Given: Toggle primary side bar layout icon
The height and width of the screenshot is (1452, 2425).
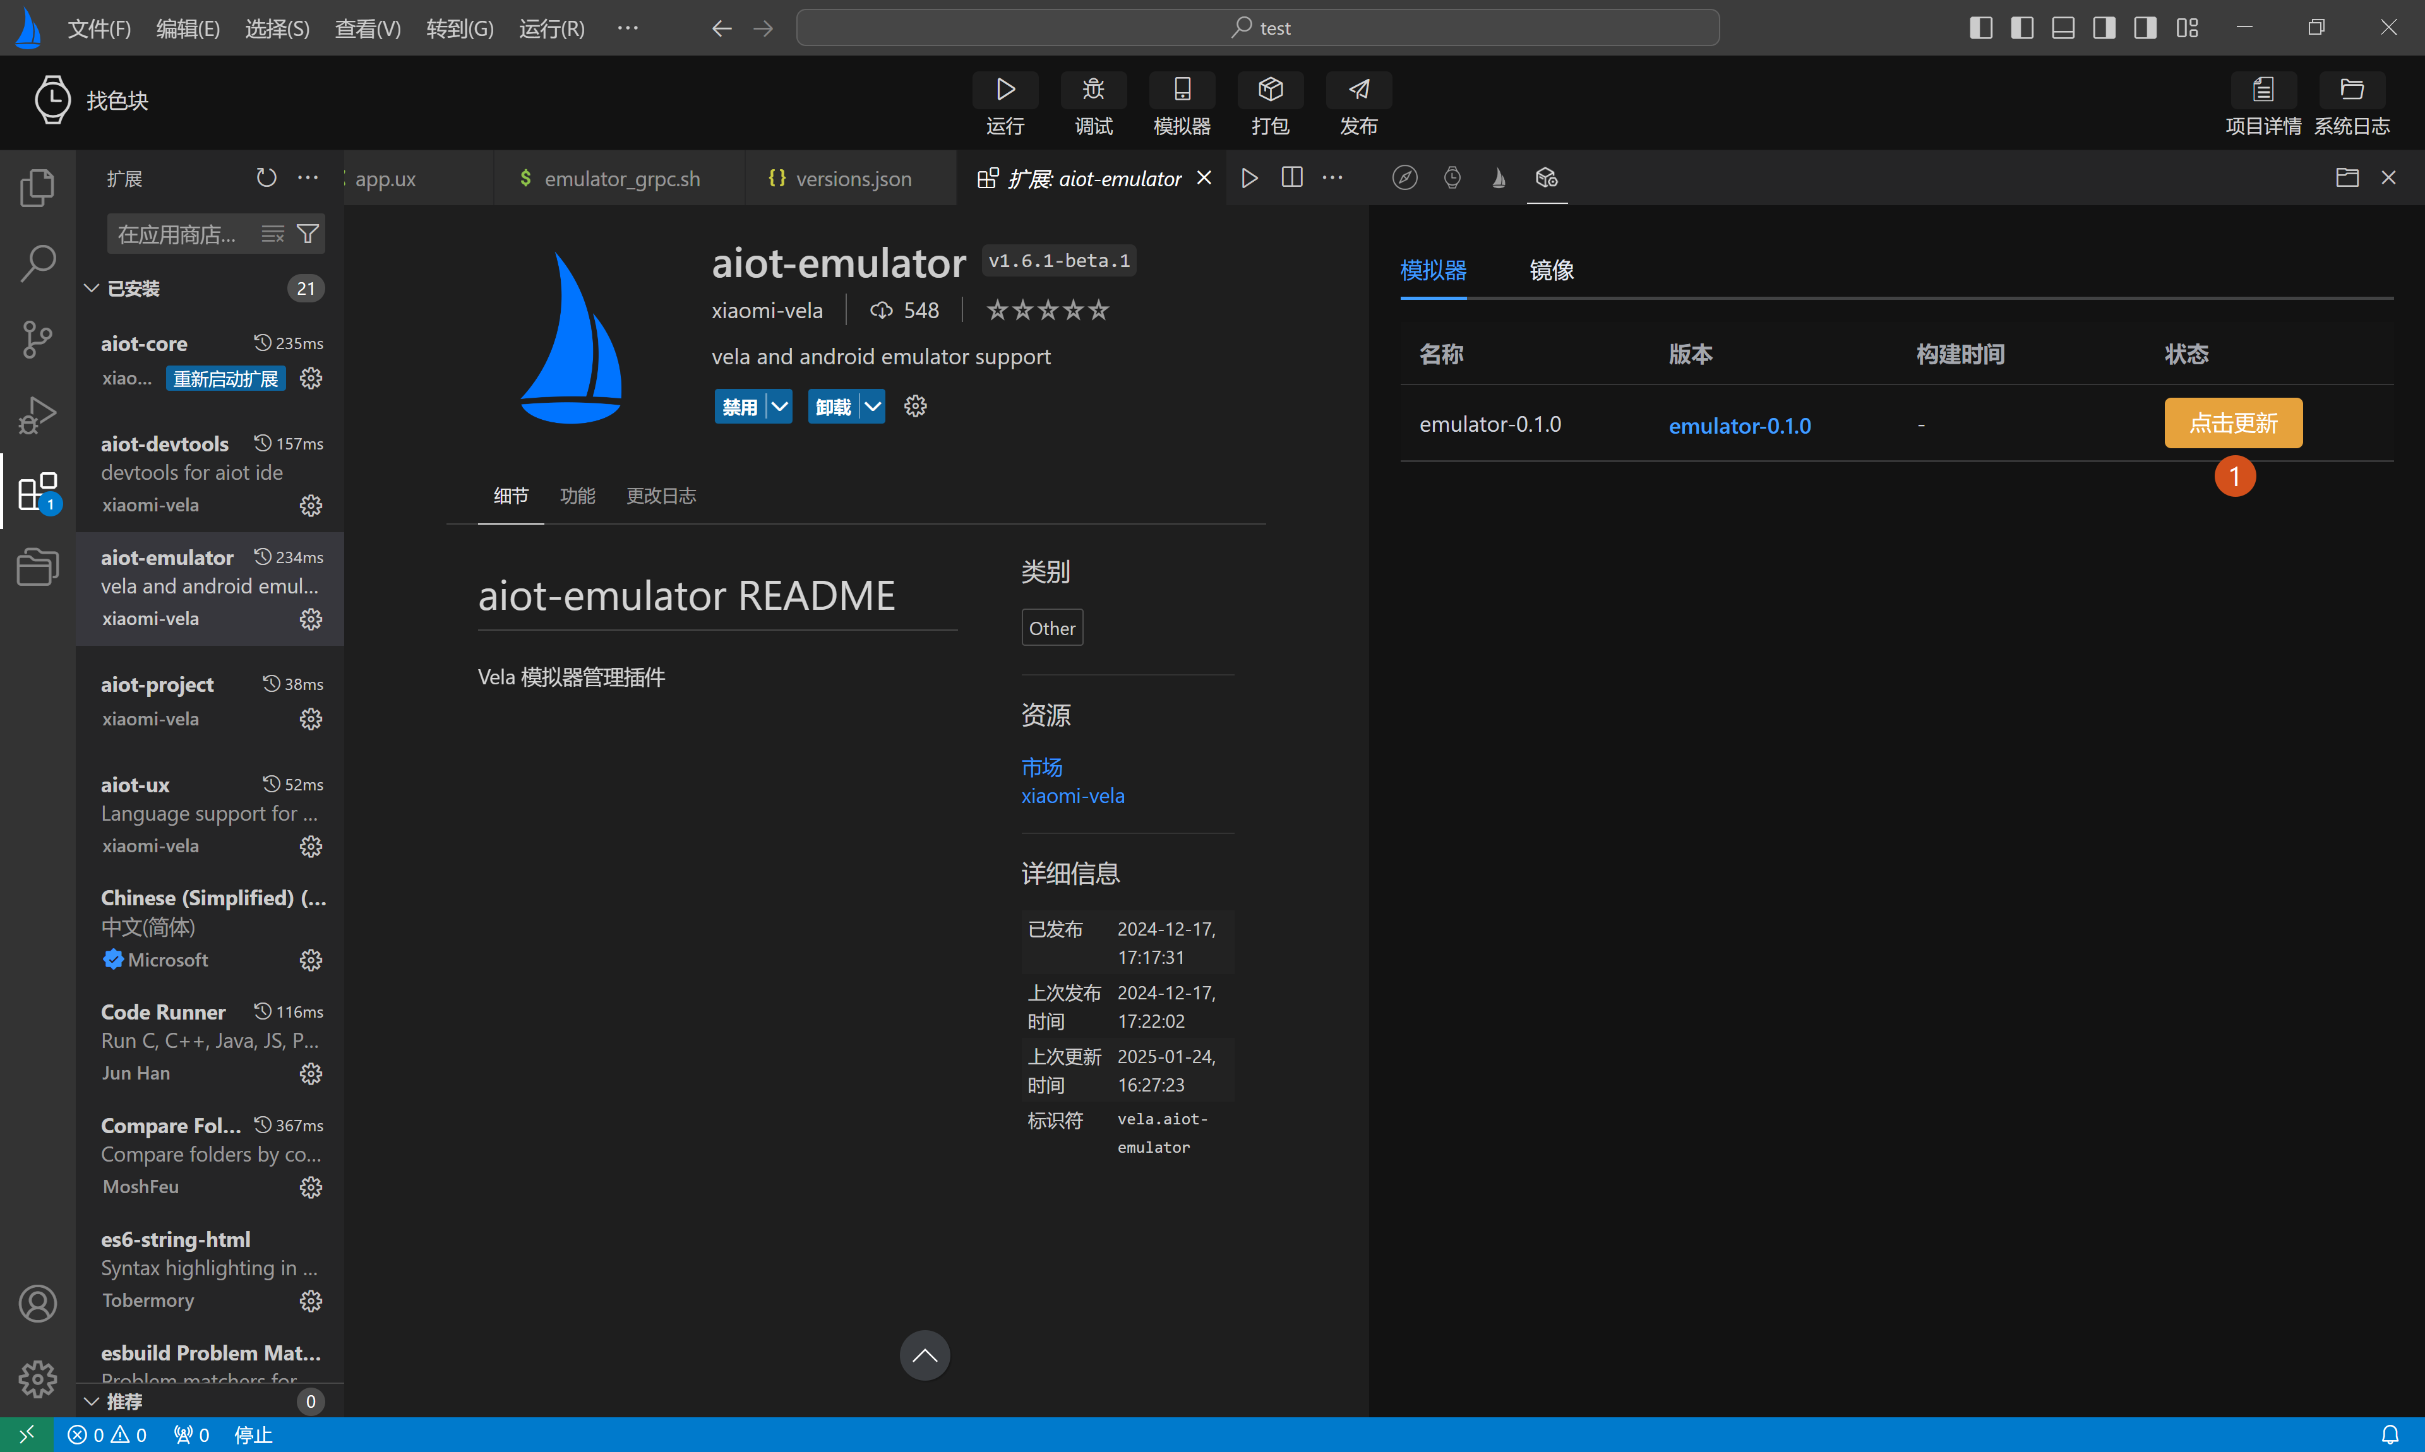Looking at the screenshot, I should point(1980,27).
